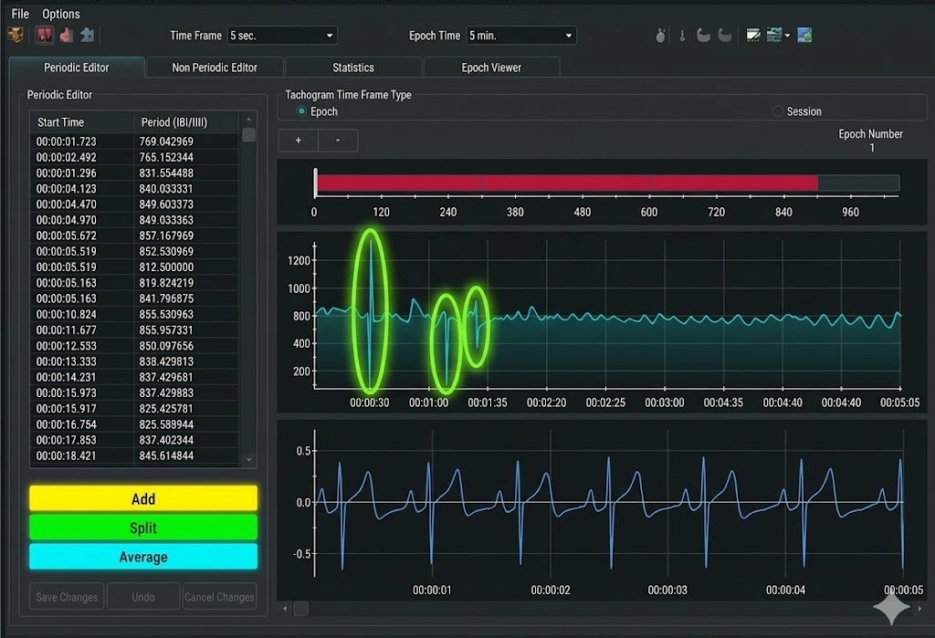The image size is (935, 638).
Task: Open the Time Frame dropdown
Action: [282, 36]
